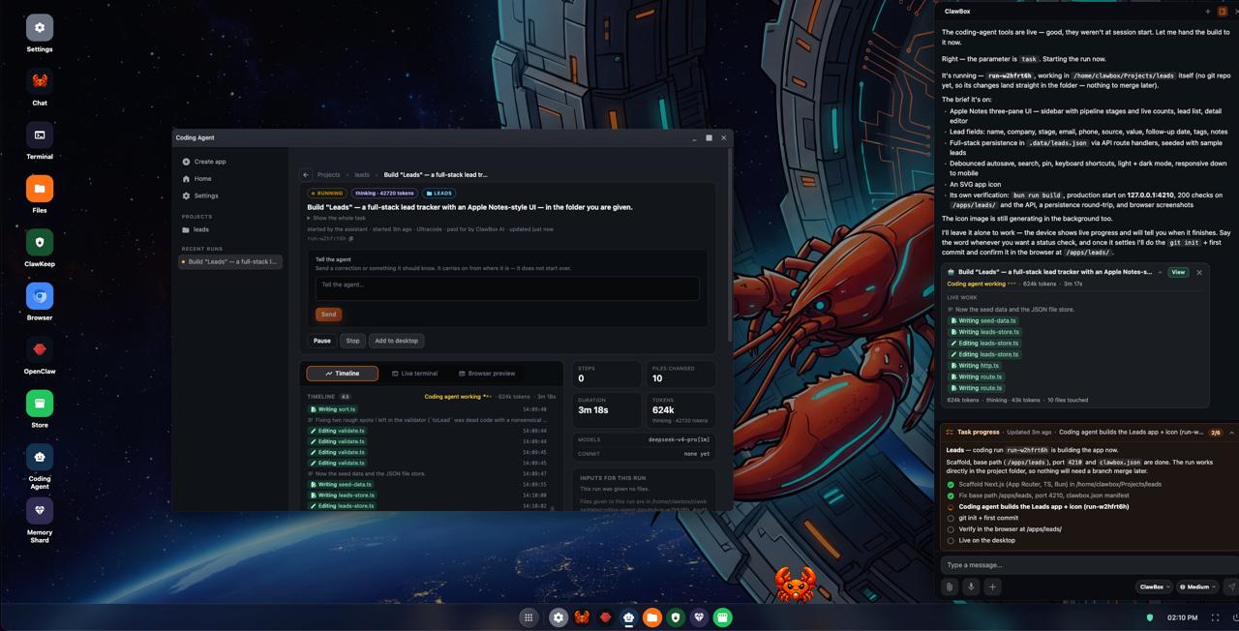
Task: Toggle fullscreen icon in system tray
Action: click(1215, 617)
